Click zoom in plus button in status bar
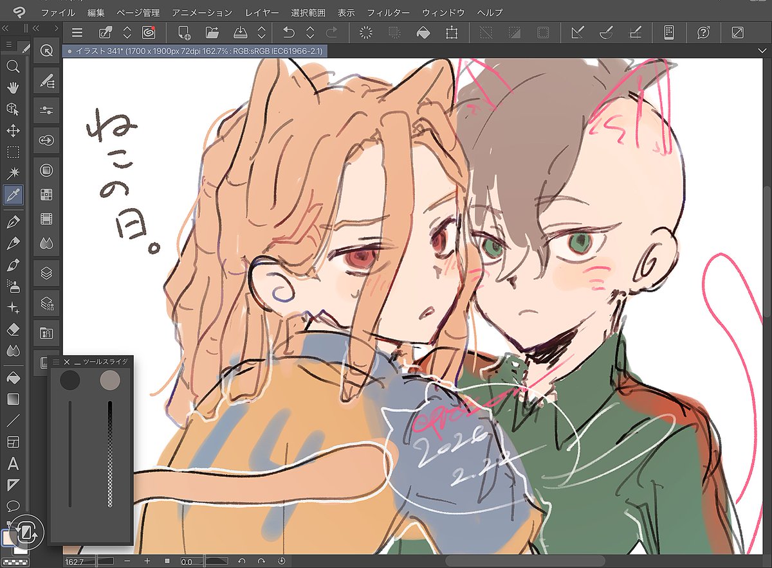This screenshot has width=772, height=568. 147,561
